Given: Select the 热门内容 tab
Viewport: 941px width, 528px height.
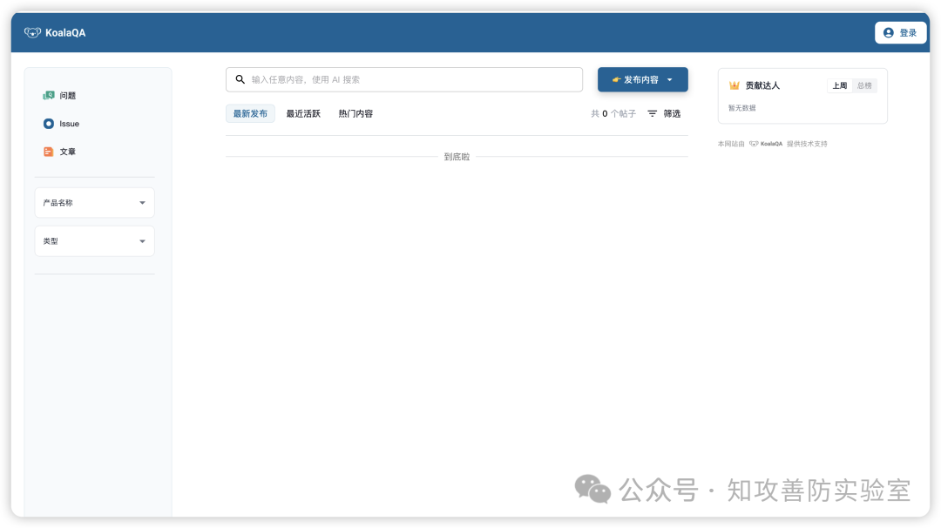Looking at the screenshot, I should [x=355, y=113].
